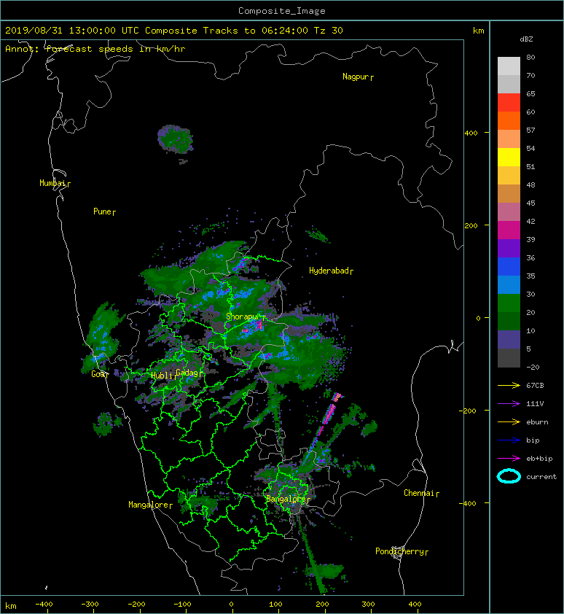Click the Shorapur city label
Image resolution: width=564 pixels, height=614 pixels.
(243, 316)
